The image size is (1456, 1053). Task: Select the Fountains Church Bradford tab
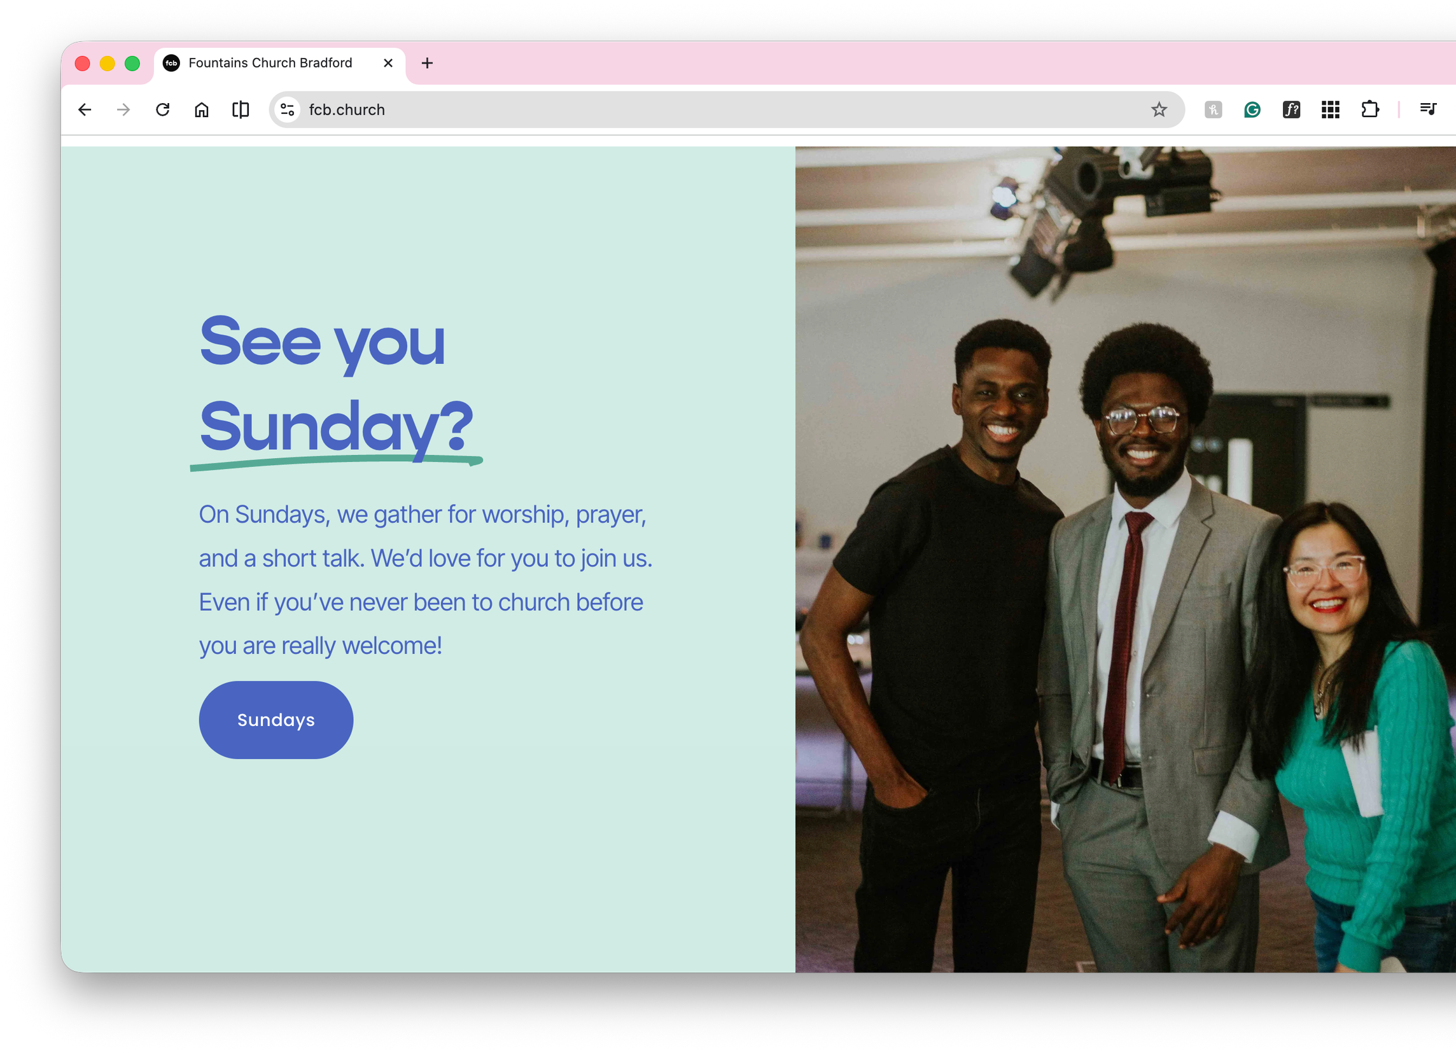click(x=270, y=63)
